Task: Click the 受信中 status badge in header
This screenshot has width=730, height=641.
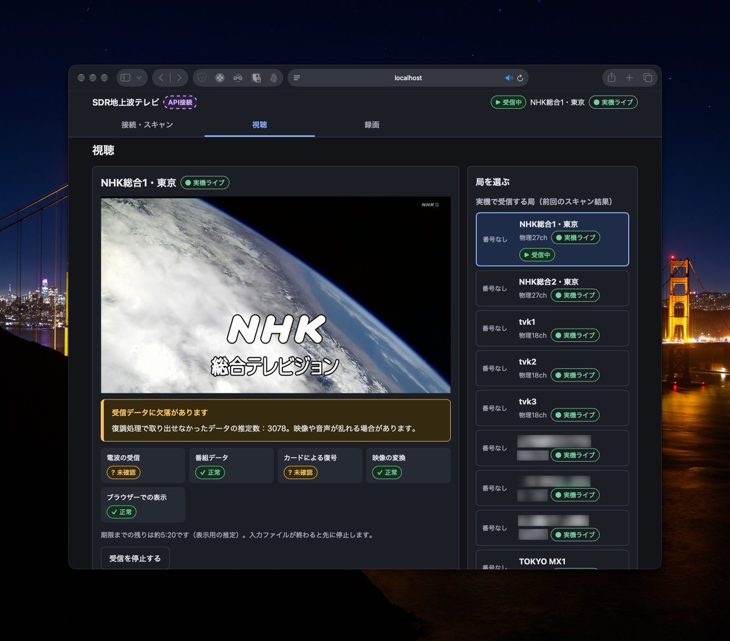Action: pyautogui.click(x=508, y=102)
